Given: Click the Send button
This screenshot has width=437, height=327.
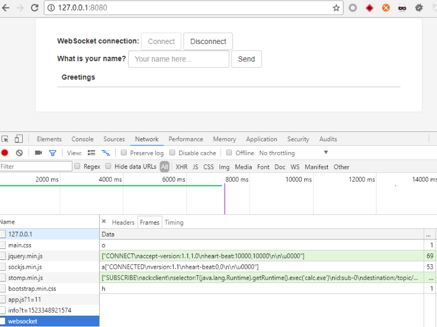Looking at the screenshot, I should (x=246, y=59).
